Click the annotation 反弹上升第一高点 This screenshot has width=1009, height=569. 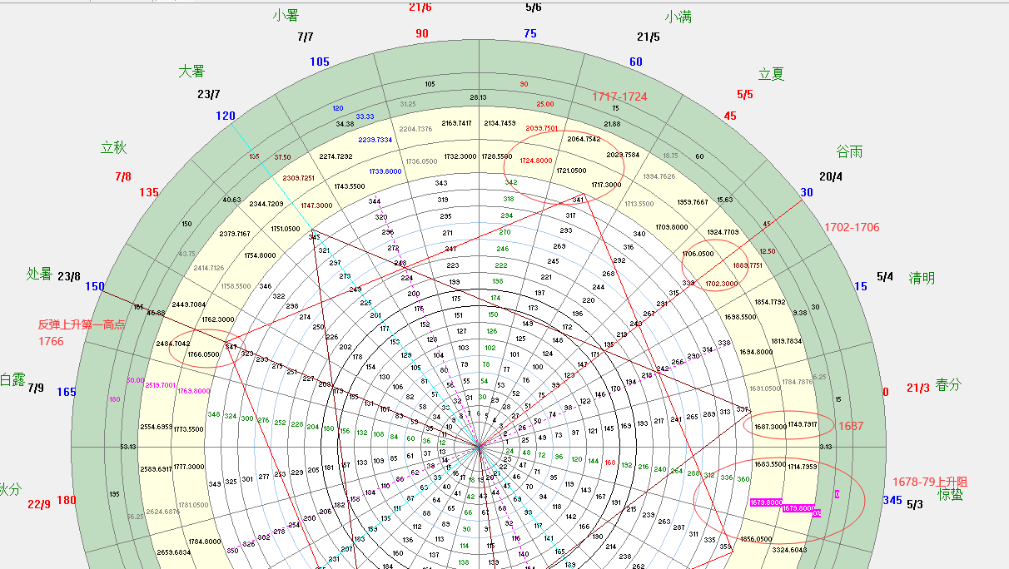[x=82, y=324]
